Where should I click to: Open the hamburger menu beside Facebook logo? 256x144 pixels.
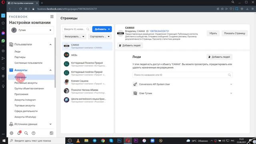(52, 16)
